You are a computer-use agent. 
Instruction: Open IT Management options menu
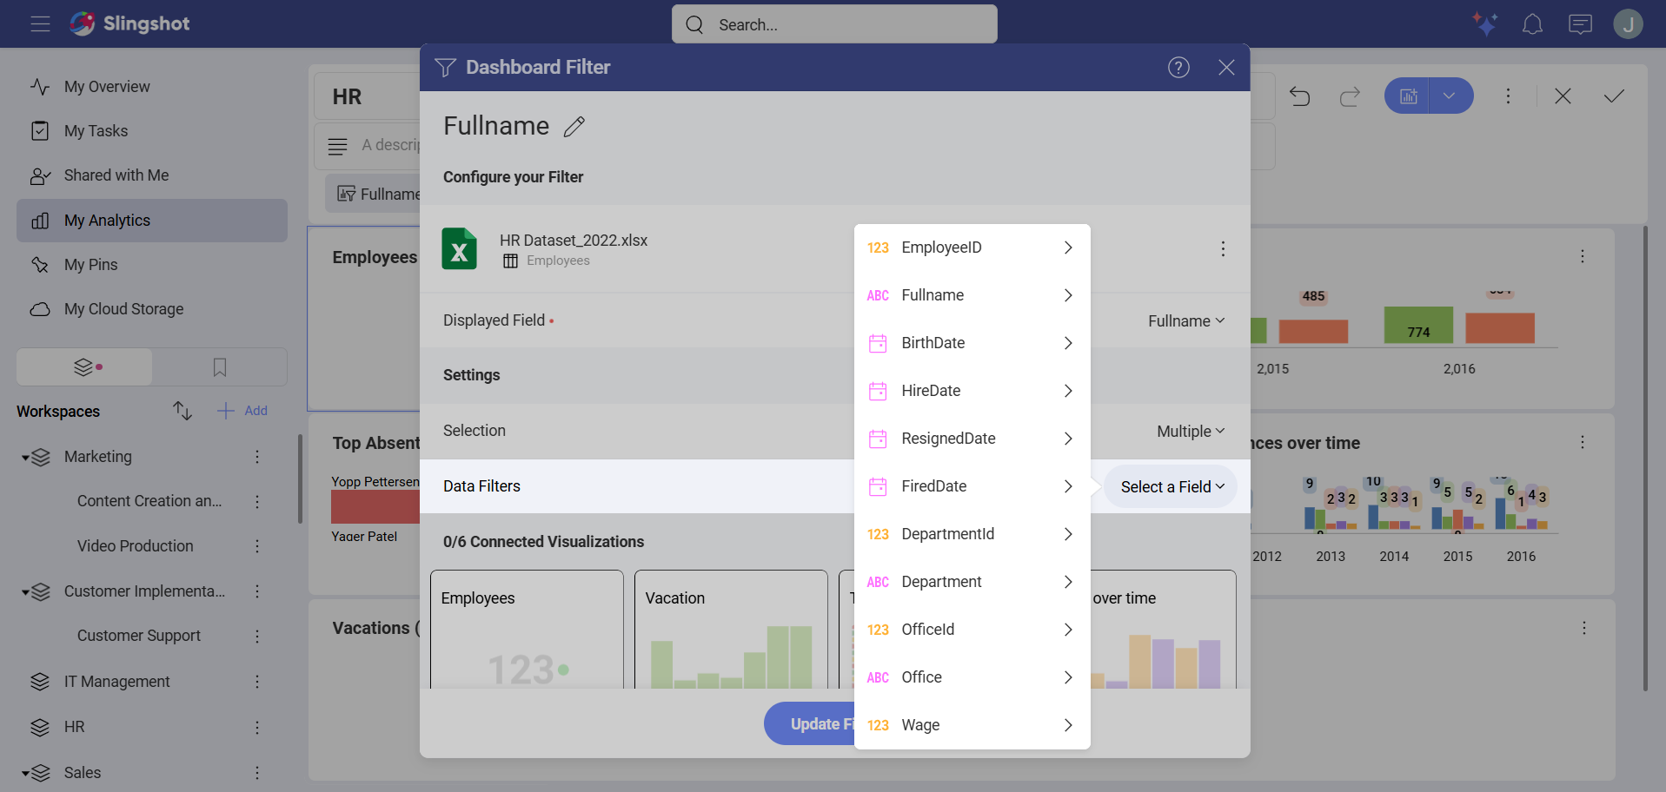pyautogui.click(x=257, y=682)
